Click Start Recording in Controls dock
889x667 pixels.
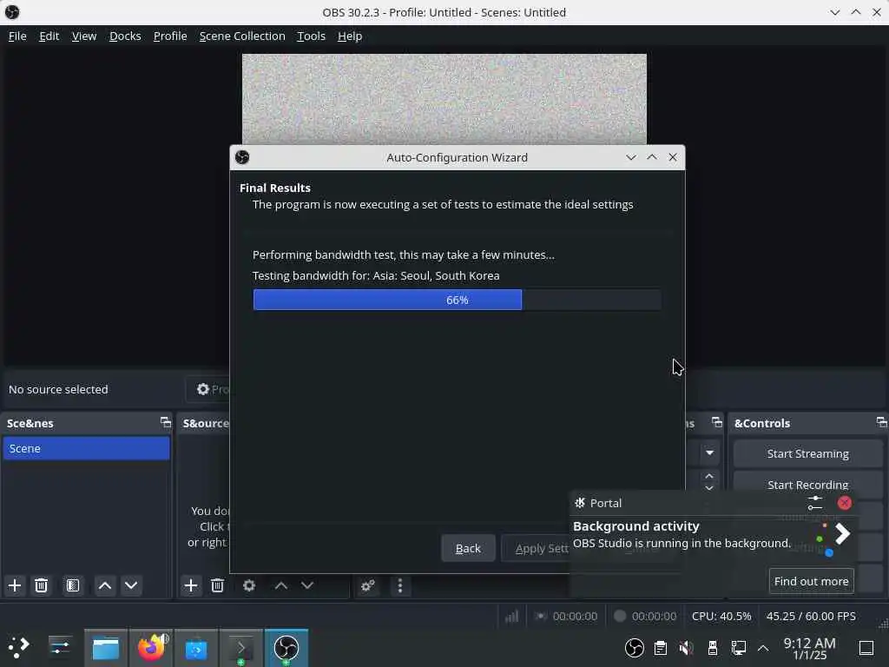pos(807,483)
